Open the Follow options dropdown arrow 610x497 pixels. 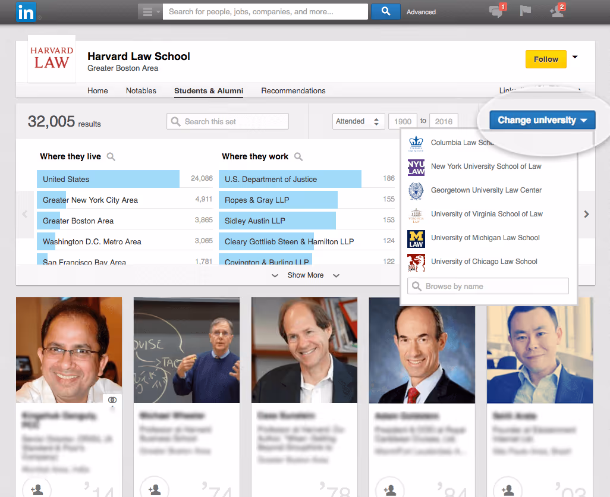pos(575,57)
